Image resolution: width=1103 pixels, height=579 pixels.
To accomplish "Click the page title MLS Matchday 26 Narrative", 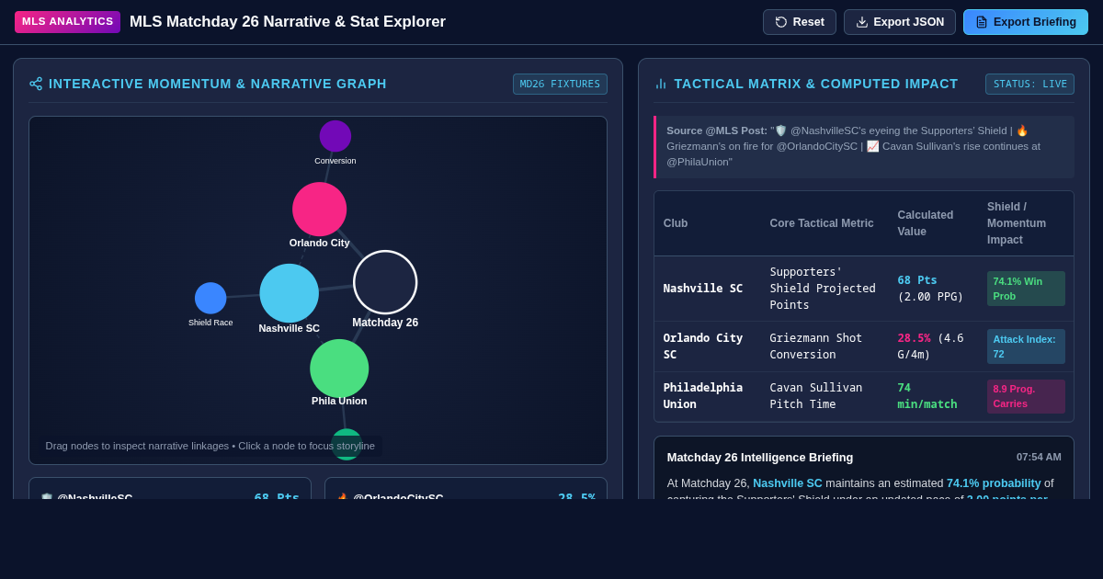I will (288, 22).
